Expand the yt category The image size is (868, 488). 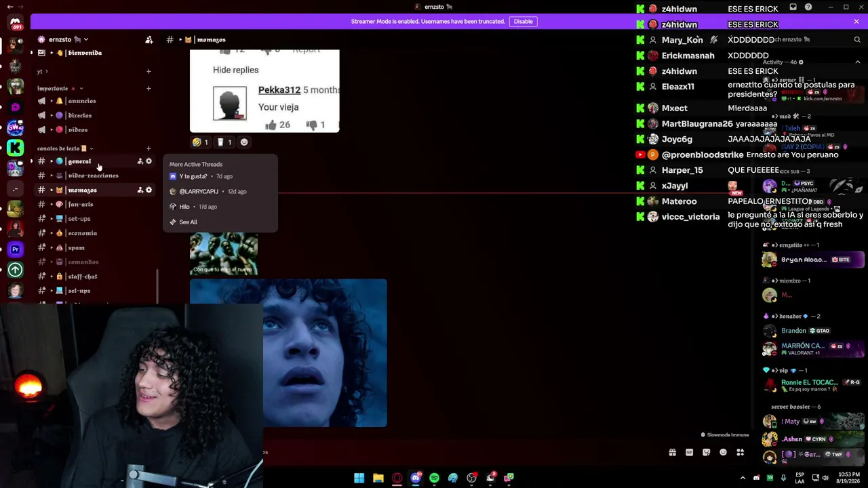click(x=43, y=72)
